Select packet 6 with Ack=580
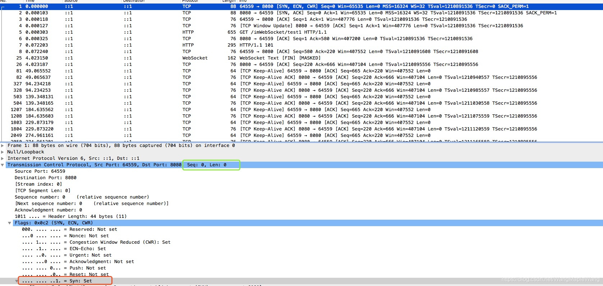This screenshot has height=286, width=603. point(301,39)
